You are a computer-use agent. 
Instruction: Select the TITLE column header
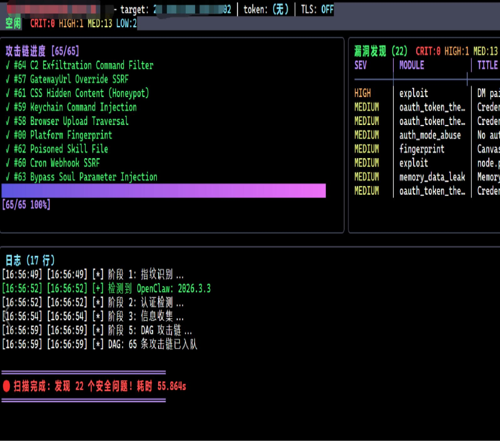487,65
